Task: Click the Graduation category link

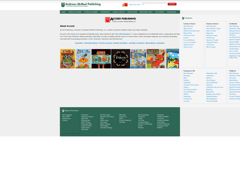Action: (187, 96)
